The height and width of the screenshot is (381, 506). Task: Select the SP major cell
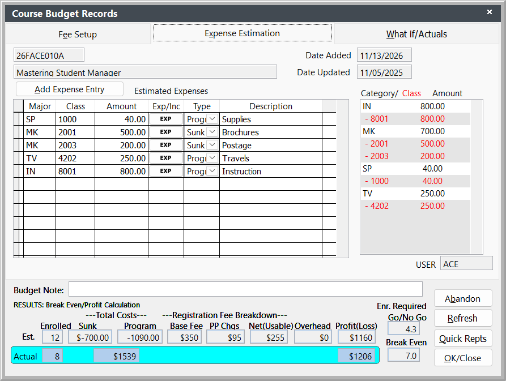click(40, 119)
